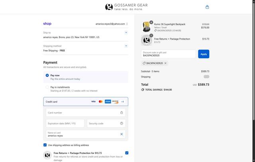Expand the Ship to address chevron
The height and width of the screenshot is (162, 255).
[x=126, y=33]
